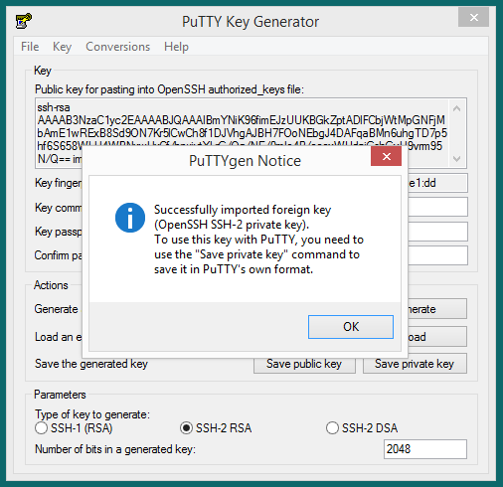
Task: Click the Key passphrase input field
Action: (x=437, y=232)
